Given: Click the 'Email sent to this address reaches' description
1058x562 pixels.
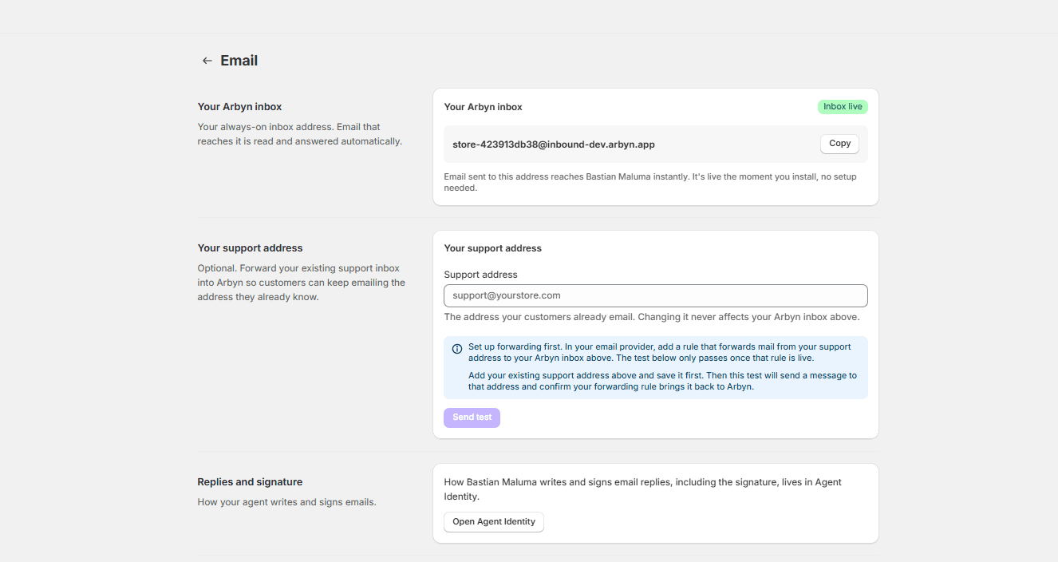Looking at the screenshot, I should click(x=650, y=182).
